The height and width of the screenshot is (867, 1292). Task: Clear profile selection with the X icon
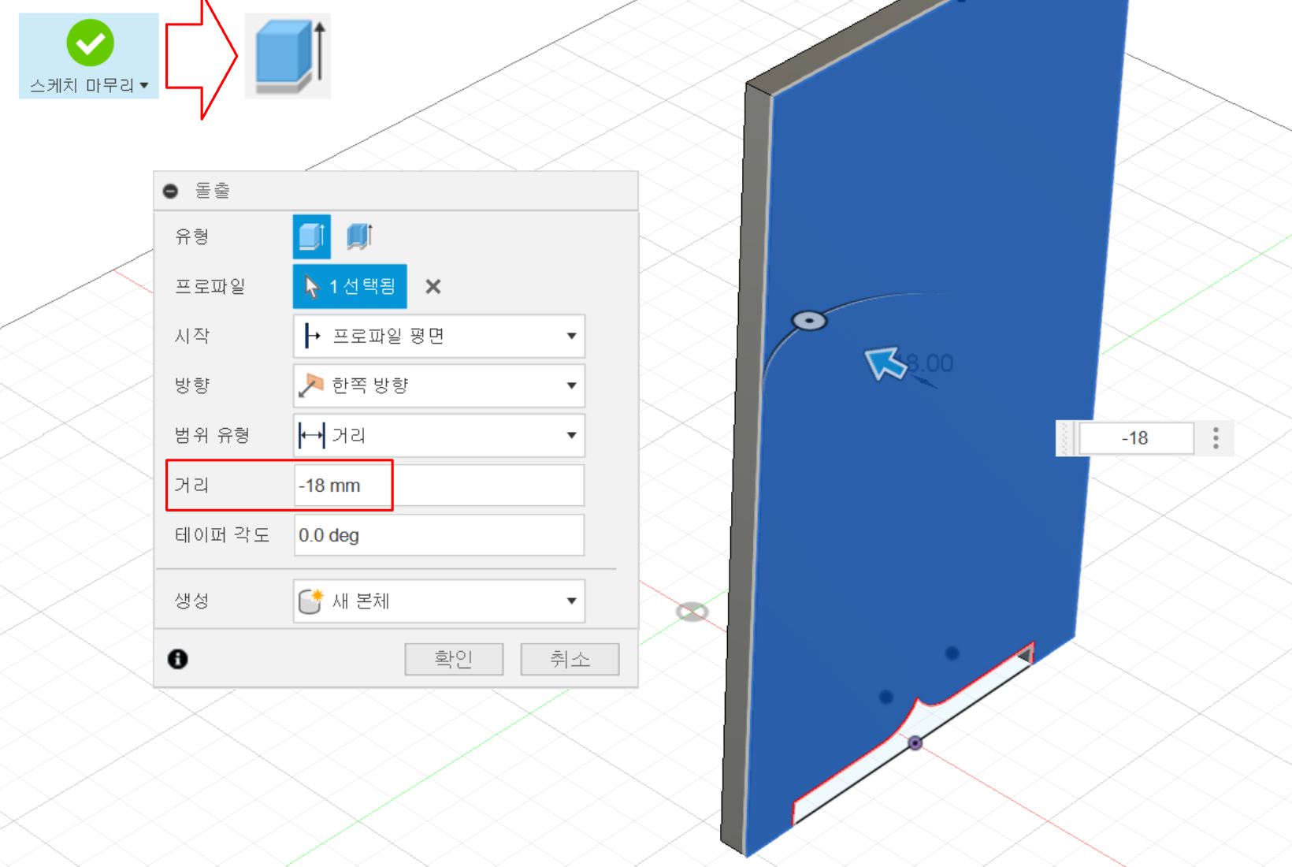(x=433, y=287)
